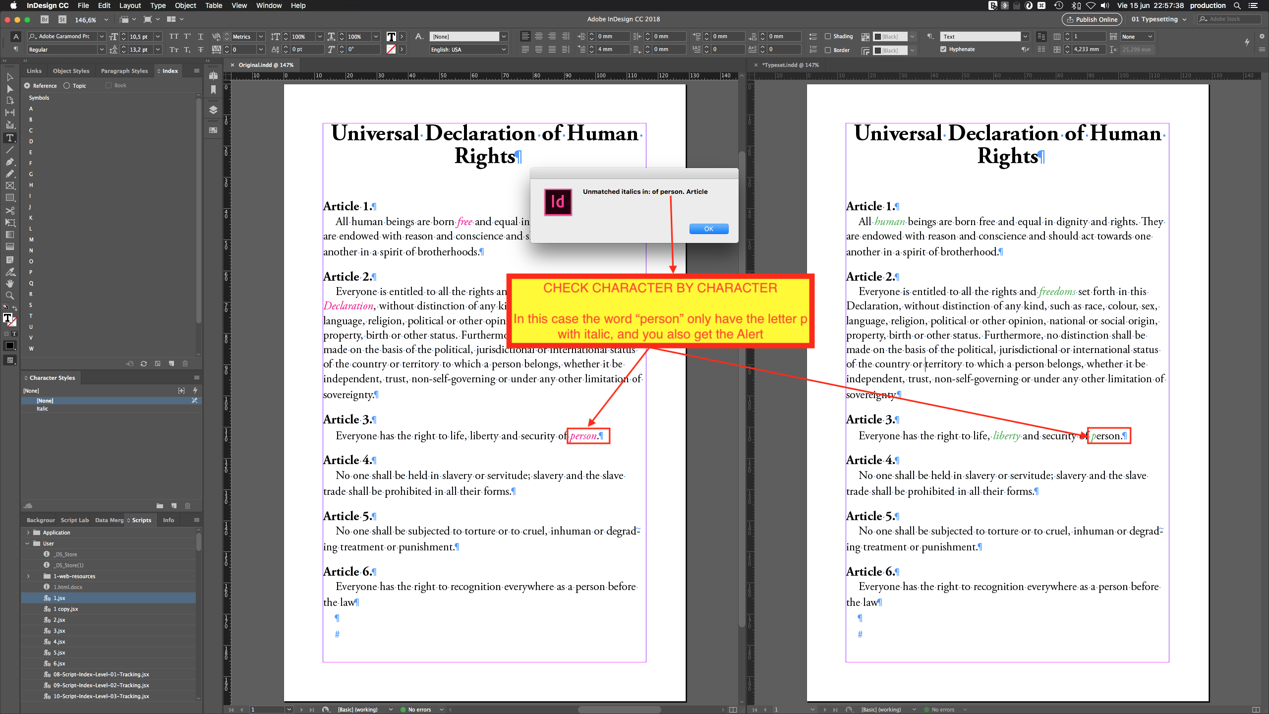Image resolution: width=1269 pixels, height=714 pixels.
Task: Click the Publish Online button
Action: (x=1092, y=19)
